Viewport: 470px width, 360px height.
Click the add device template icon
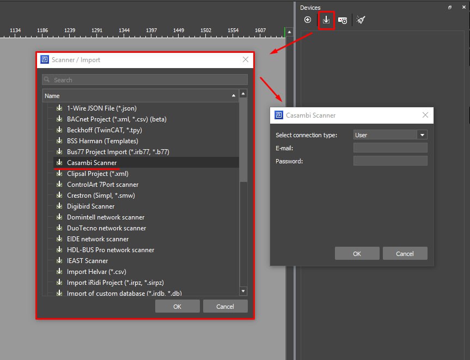click(x=343, y=20)
